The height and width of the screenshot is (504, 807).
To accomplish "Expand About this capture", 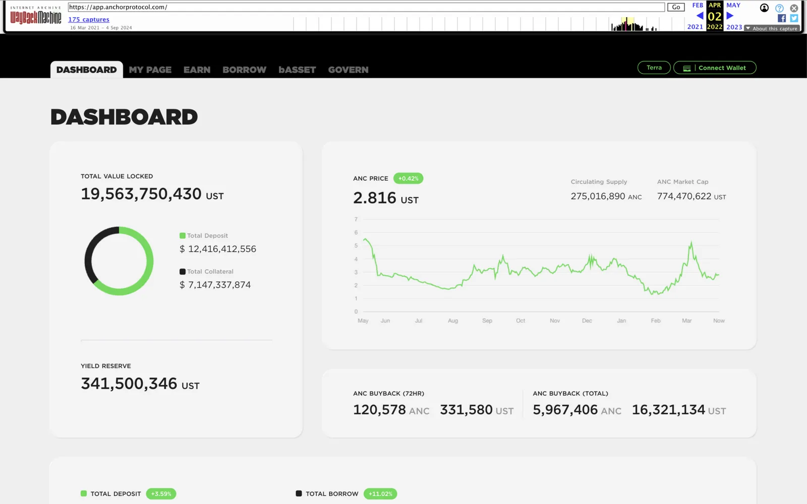I will pos(772,29).
